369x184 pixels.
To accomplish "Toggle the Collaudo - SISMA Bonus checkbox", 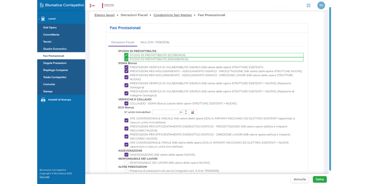I will pyautogui.click(x=126, y=104).
